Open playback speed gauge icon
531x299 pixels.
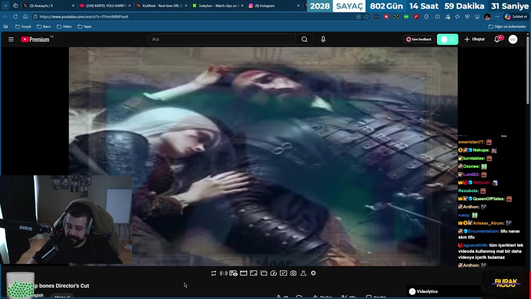tap(273, 273)
